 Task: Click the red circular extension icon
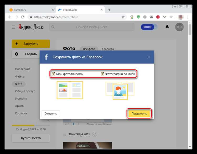tap(158, 17)
